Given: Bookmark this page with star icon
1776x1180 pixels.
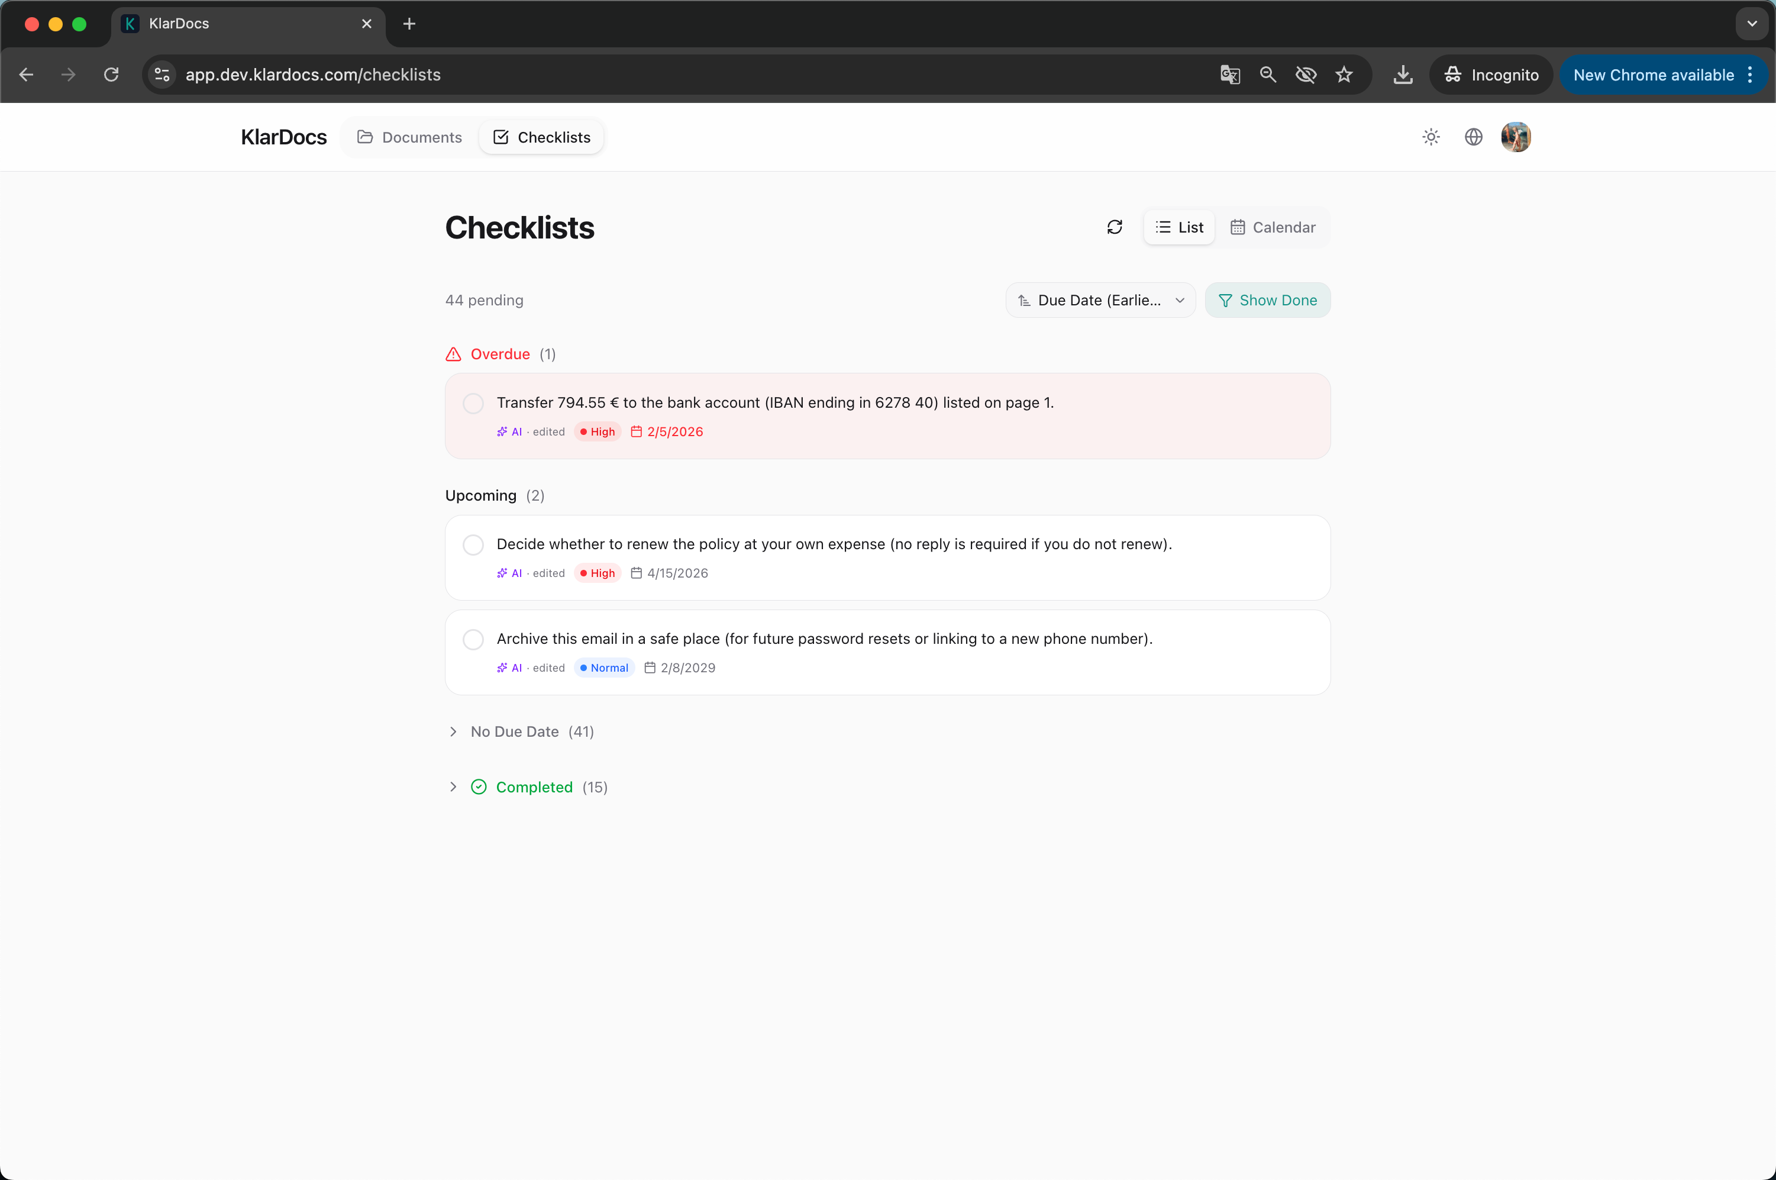Looking at the screenshot, I should click(x=1344, y=75).
